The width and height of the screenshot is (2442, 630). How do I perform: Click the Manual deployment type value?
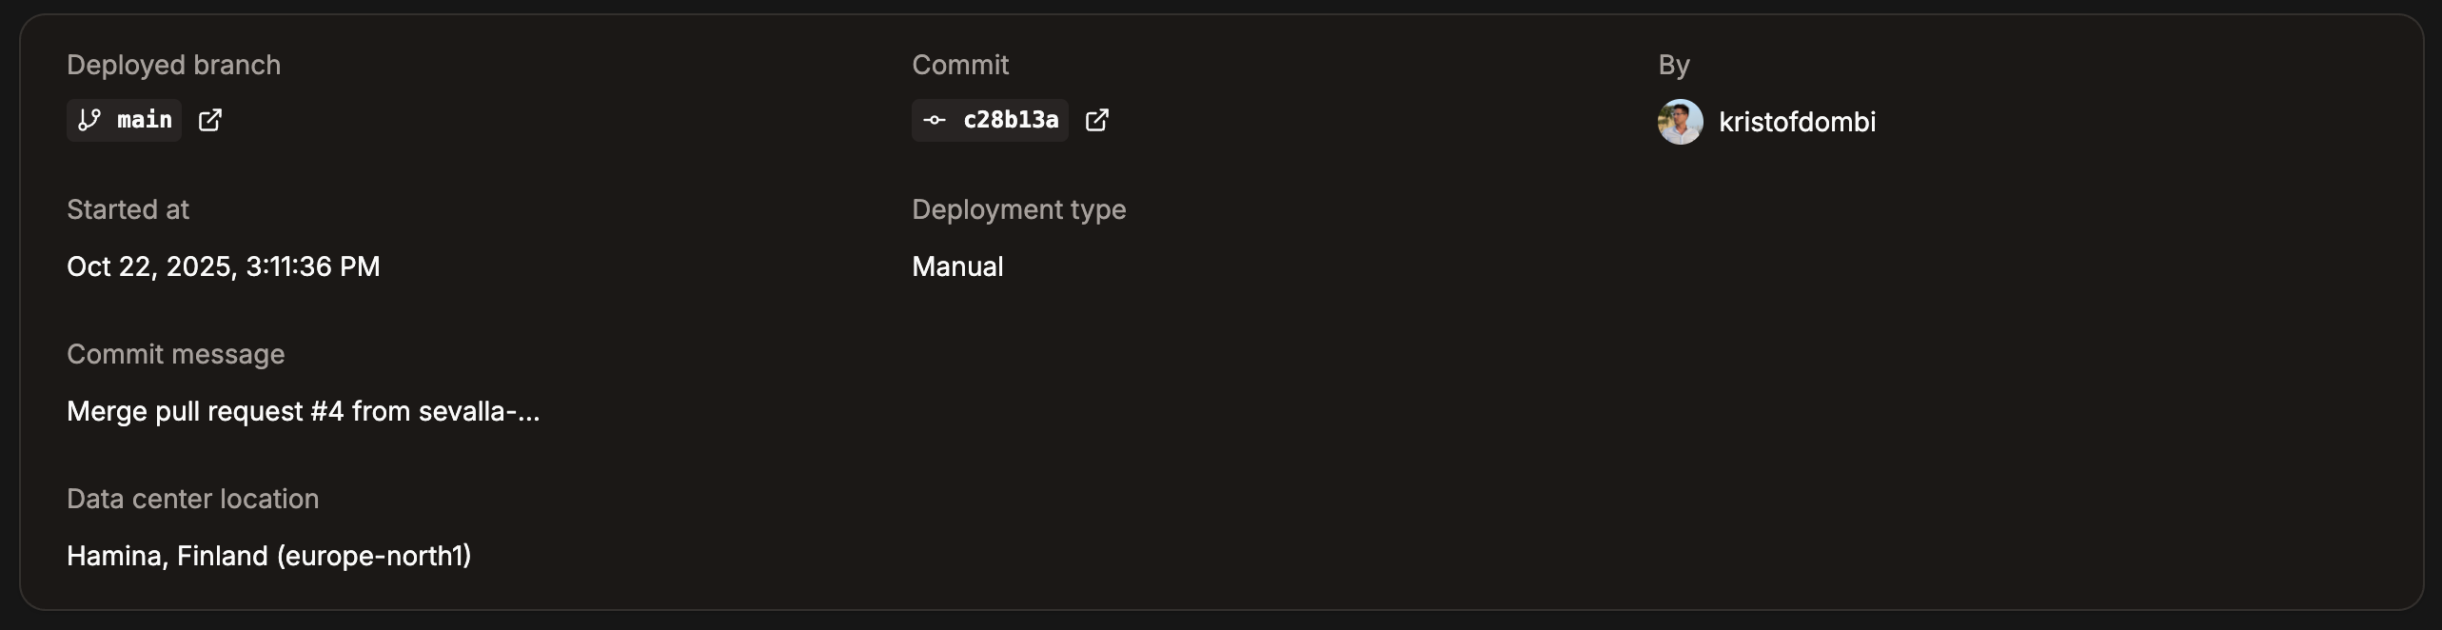point(957,266)
